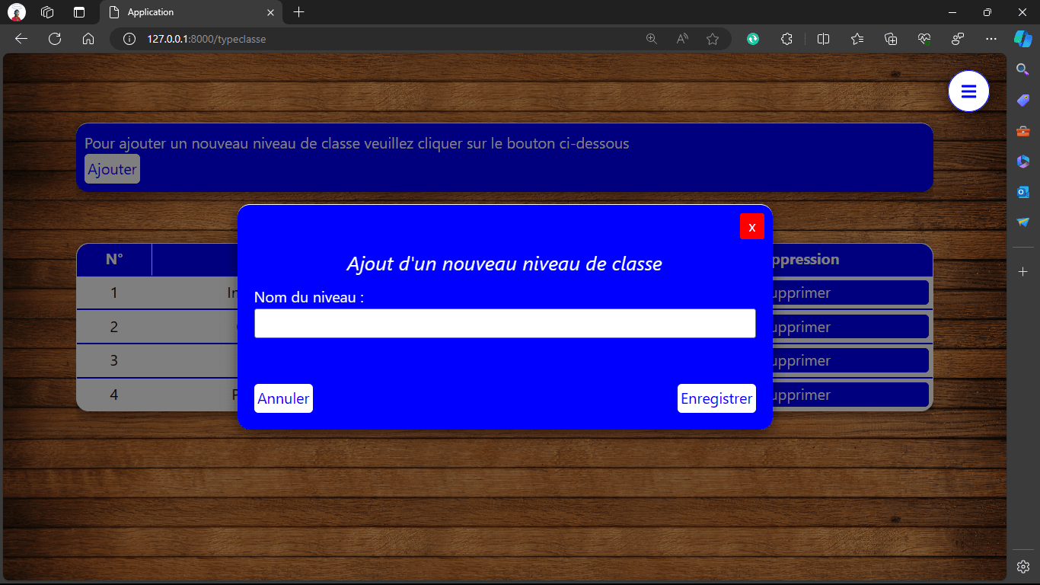Click Supprimer in row 1

click(850, 292)
